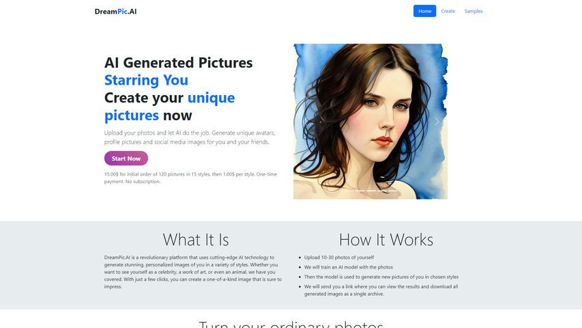Open the Create page link
Image resolution: width=582 pixels, height=328 pixels.
point(448,11)
